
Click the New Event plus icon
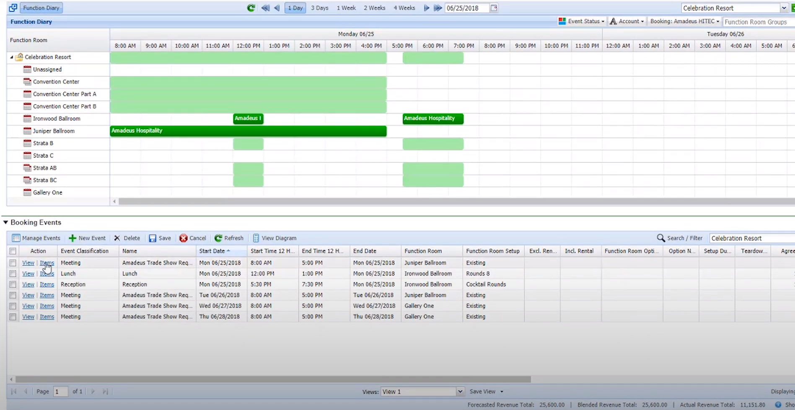[73, 238]
